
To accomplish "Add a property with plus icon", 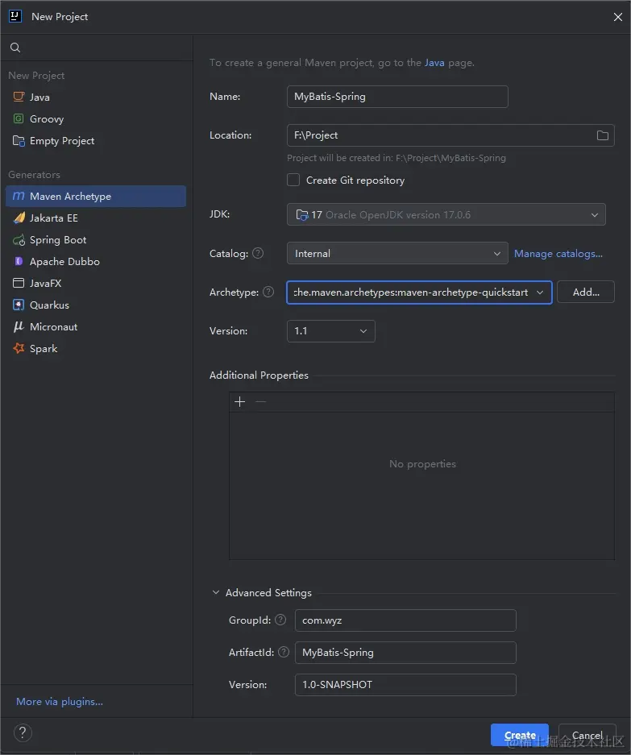I will click(x=239, y=401).
